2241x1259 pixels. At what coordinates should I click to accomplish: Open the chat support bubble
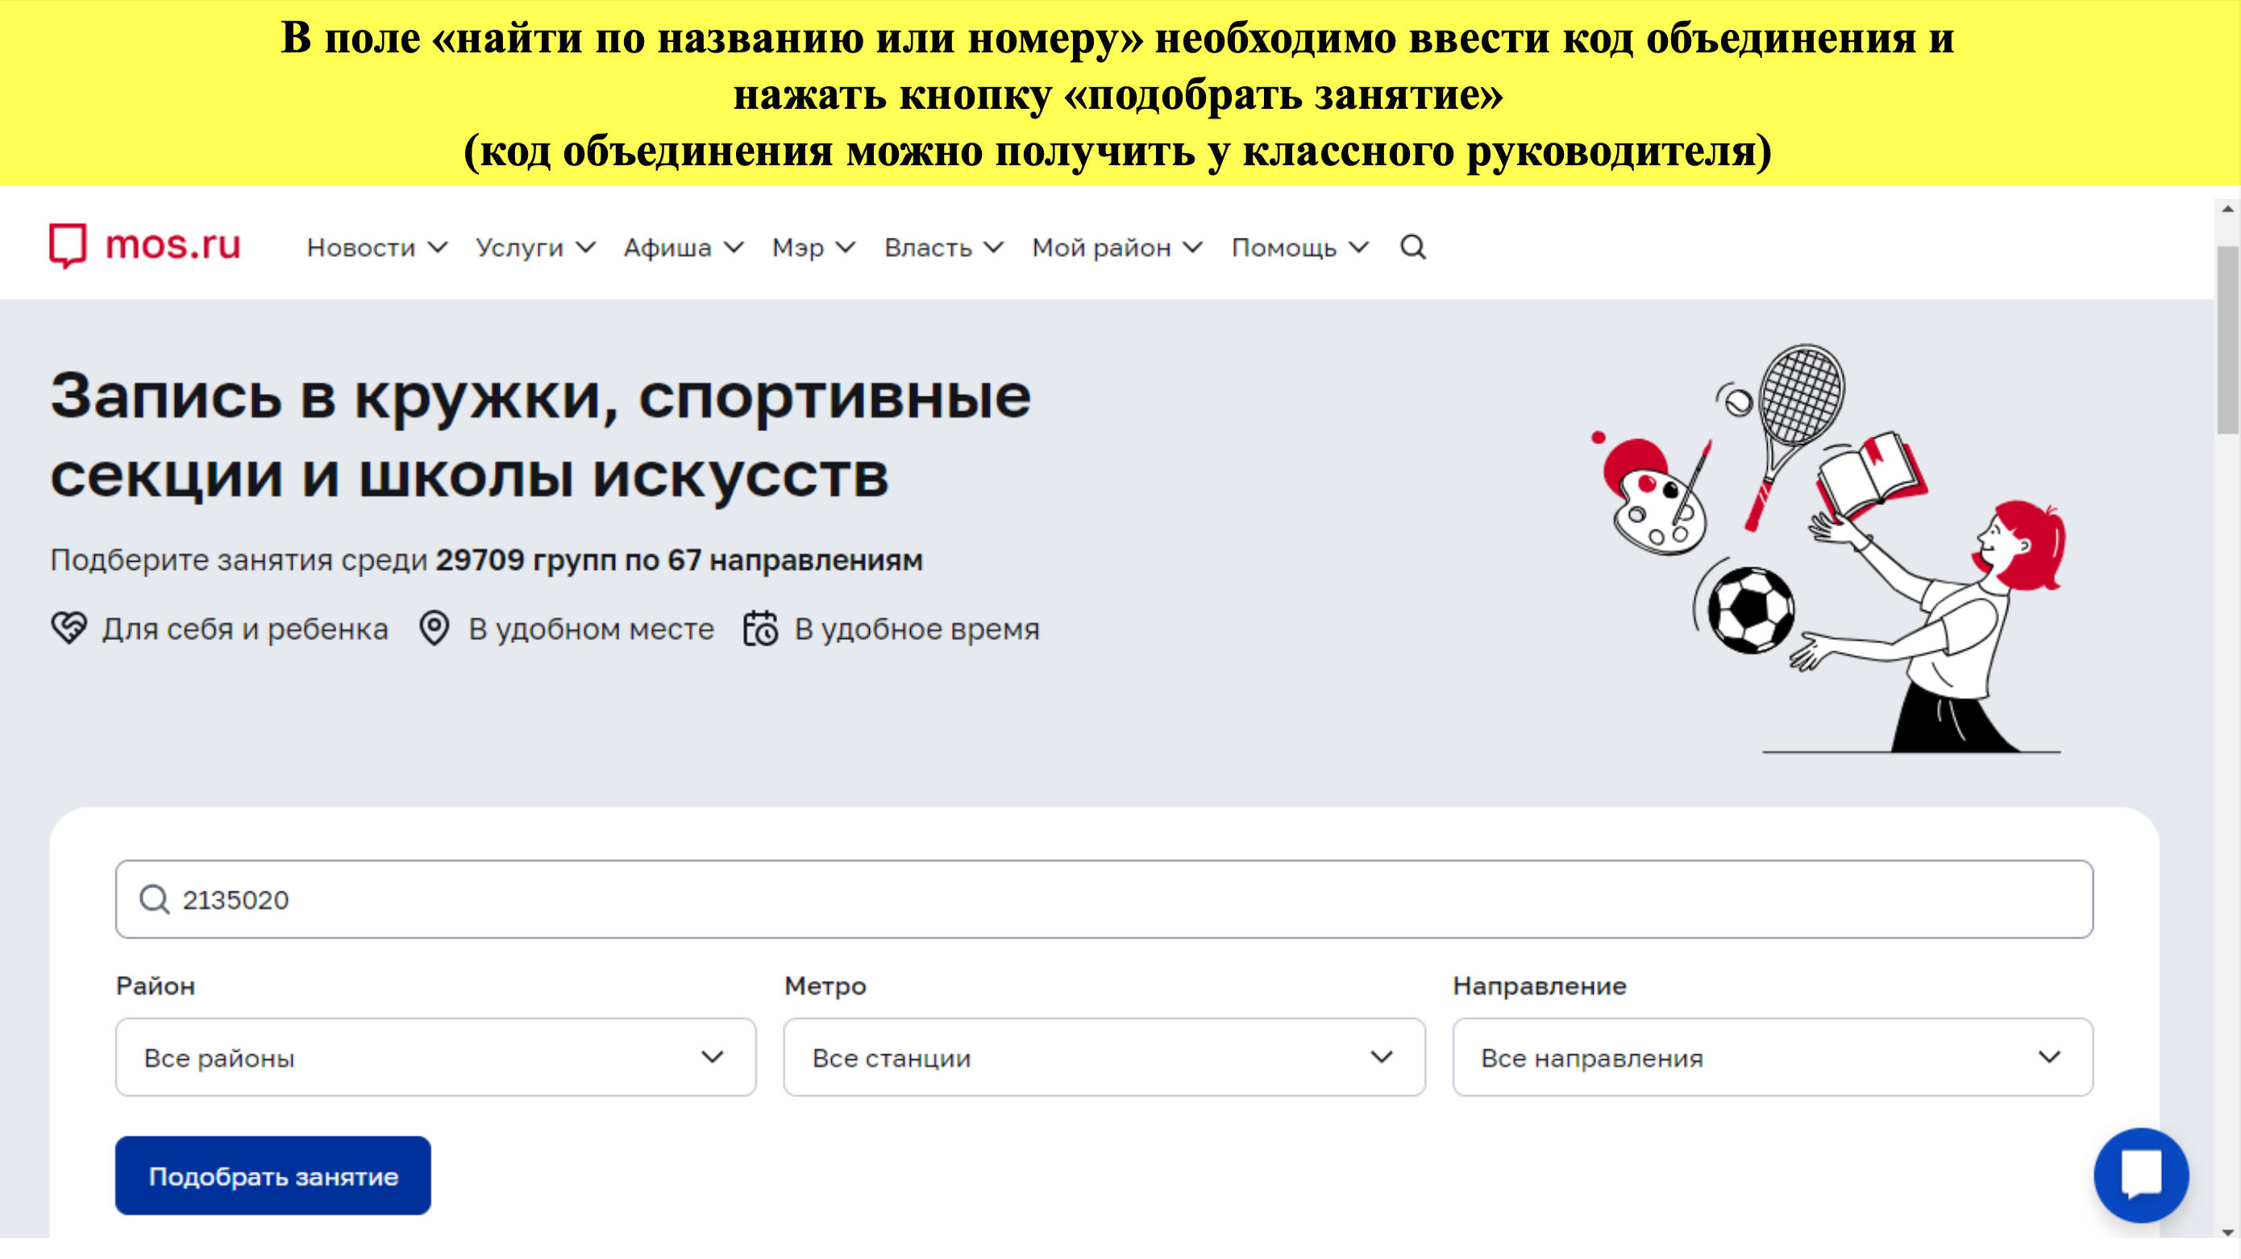[2141, 1174]
